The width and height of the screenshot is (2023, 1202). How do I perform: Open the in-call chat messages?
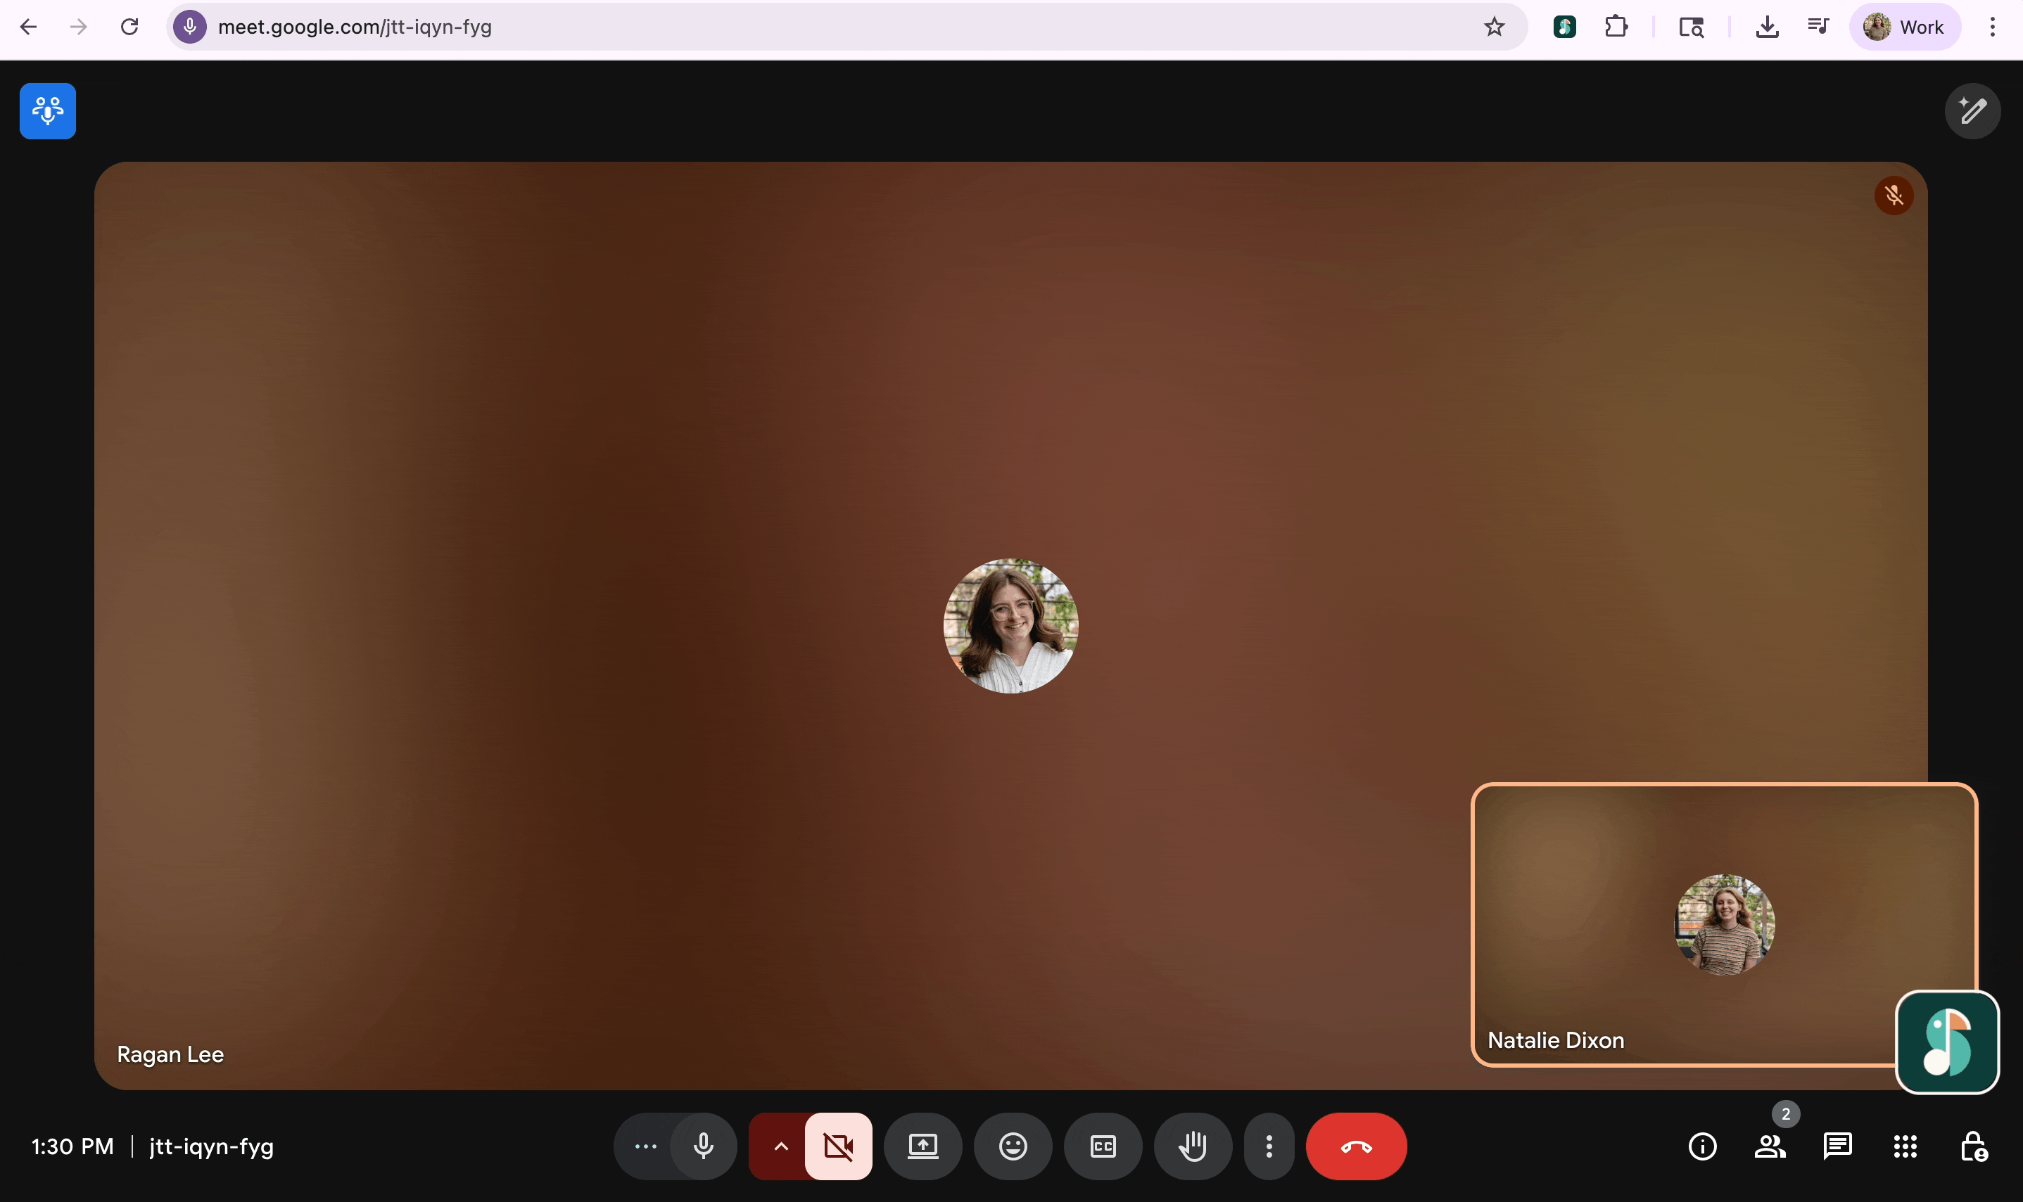[x=1837, y=1146]
